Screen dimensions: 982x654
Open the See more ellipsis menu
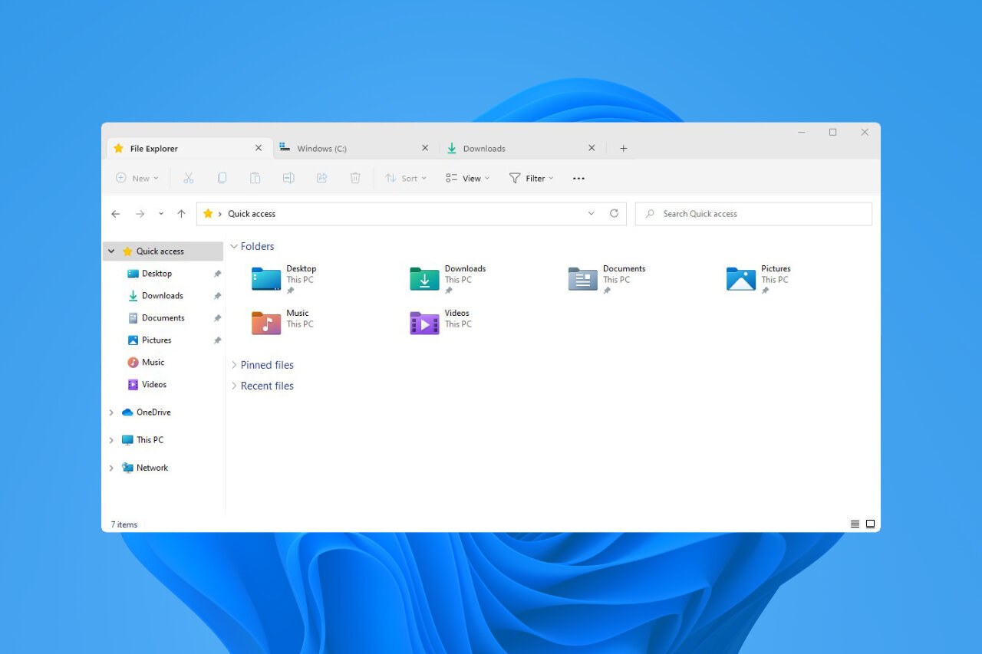(x=578, y=179)
